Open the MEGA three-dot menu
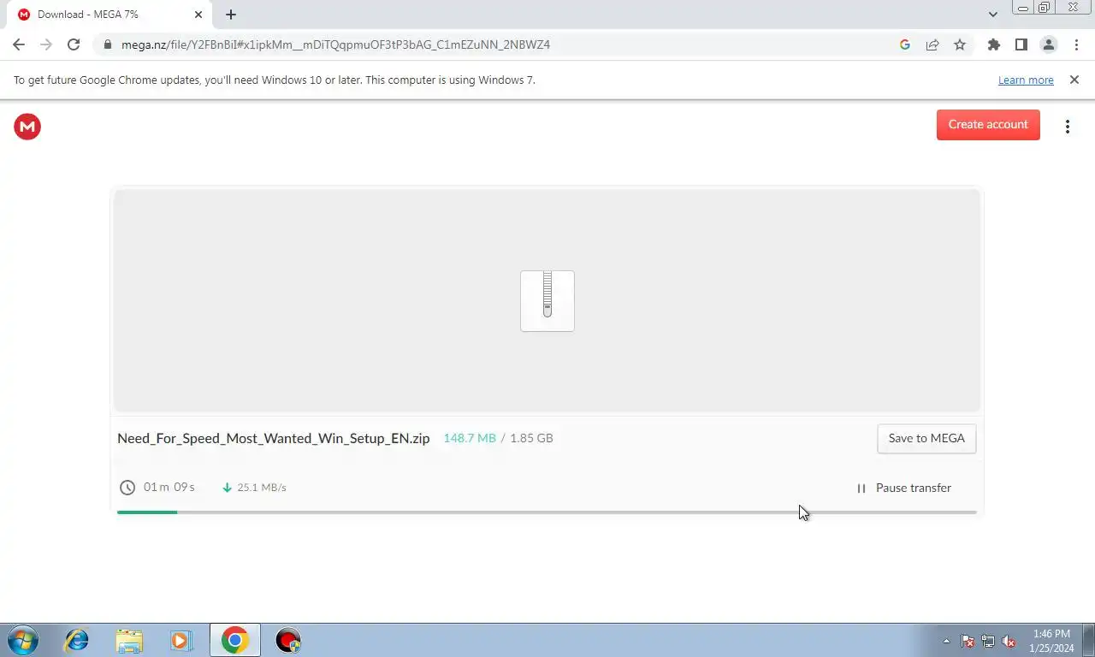Image resolution: width=1095 pixels, height=657 pixels. 1068,127
